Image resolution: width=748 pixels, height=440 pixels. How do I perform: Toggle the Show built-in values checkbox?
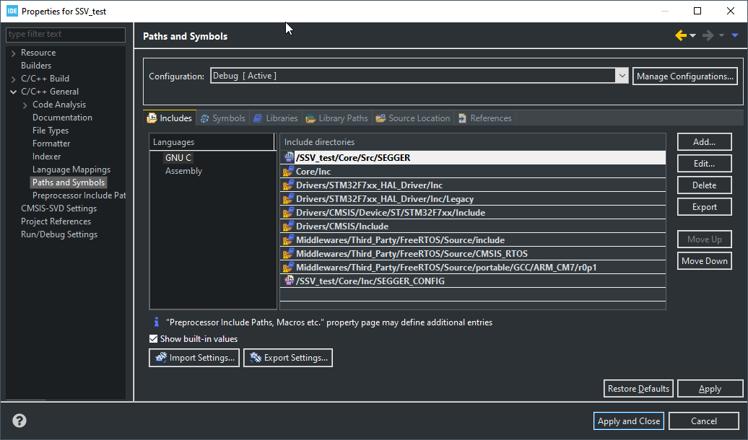click(x=153, y=339)
